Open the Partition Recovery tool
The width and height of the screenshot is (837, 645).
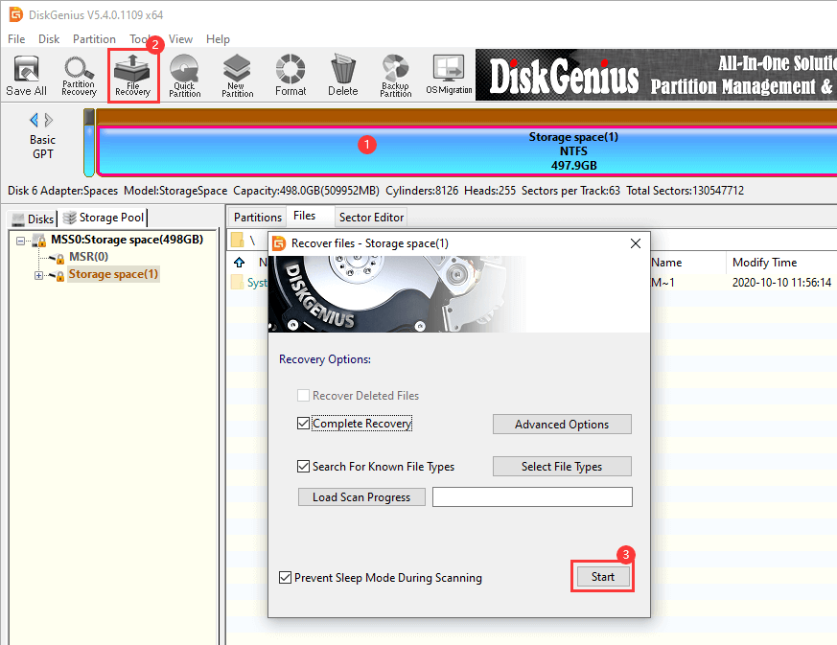(79, 75)
